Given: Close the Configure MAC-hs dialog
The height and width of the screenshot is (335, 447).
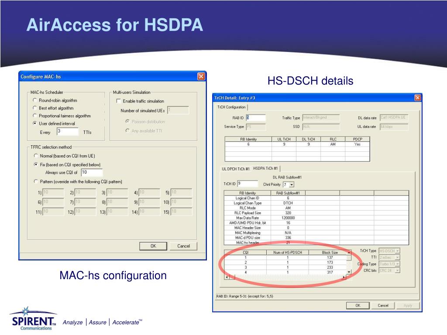Looking at the screenshot, I should pyautogui.click(x=201, y=76).
